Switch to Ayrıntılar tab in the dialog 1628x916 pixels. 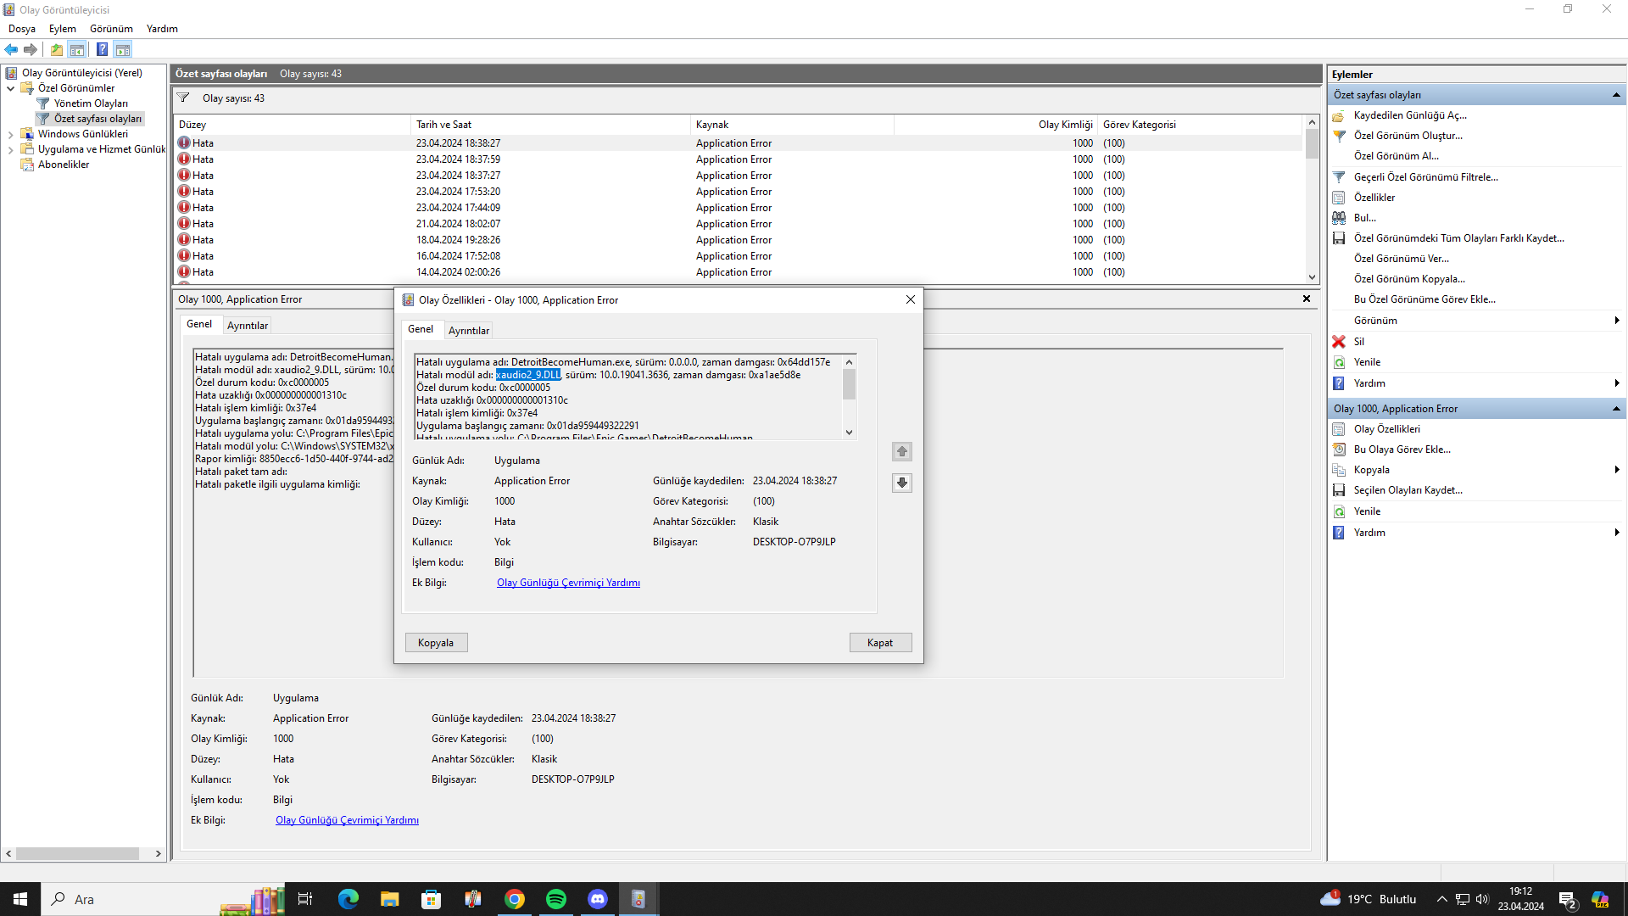tap(469, 331)
